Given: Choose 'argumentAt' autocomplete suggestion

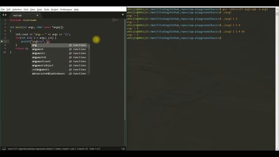Looking at the screenshot, I should coord(59,58).
